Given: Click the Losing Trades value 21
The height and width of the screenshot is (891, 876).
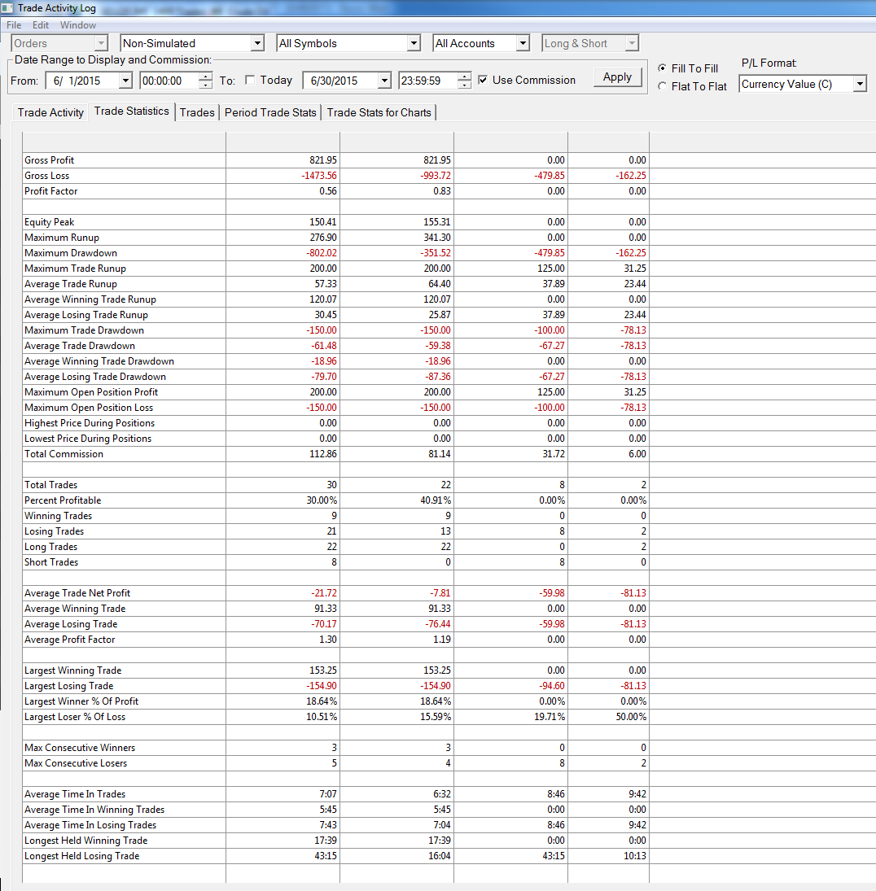Looking at the screenshot, I should [x=331, y=531].
